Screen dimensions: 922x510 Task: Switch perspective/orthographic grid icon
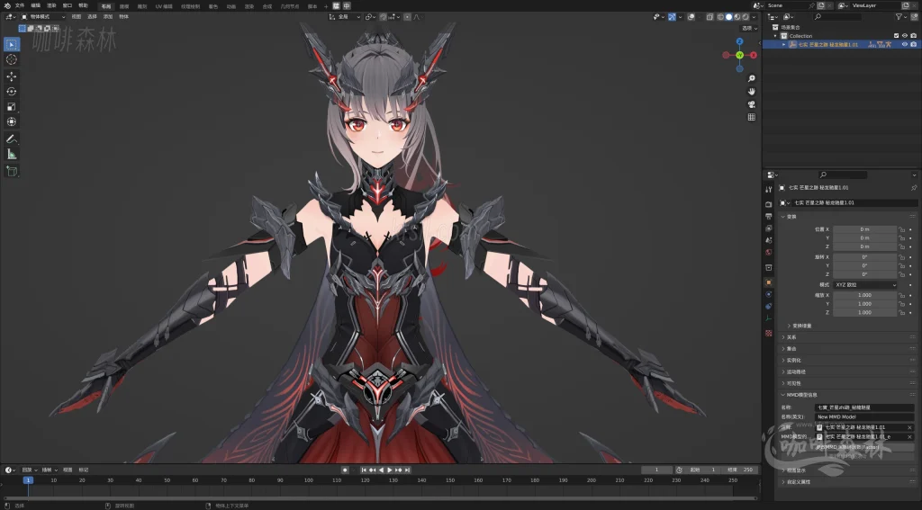(x=752, y=117)
